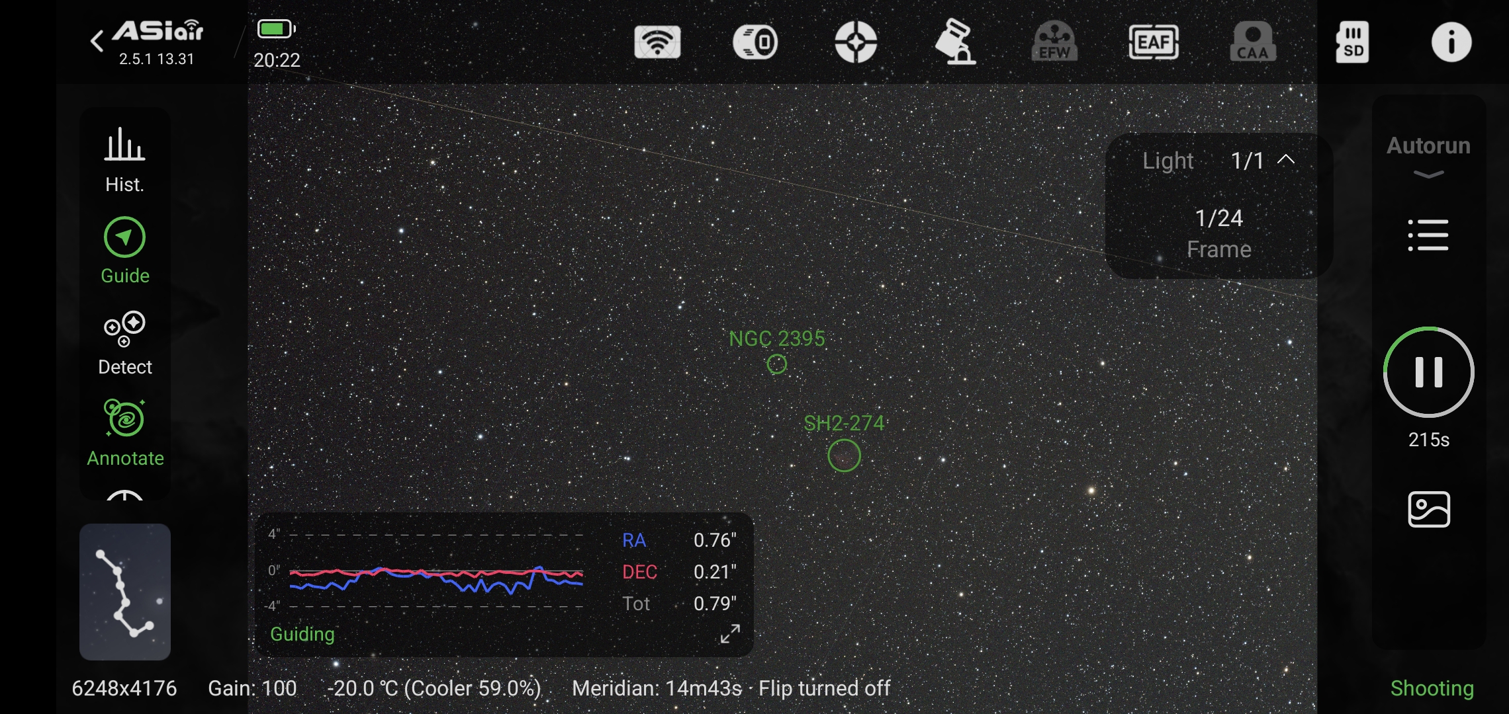Open Autorun plan list menu
The height and width of the screenshot is (714, 1509).
click(x=1428, y=235)
